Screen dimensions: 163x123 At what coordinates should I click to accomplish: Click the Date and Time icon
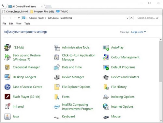[x=57, y=67]
